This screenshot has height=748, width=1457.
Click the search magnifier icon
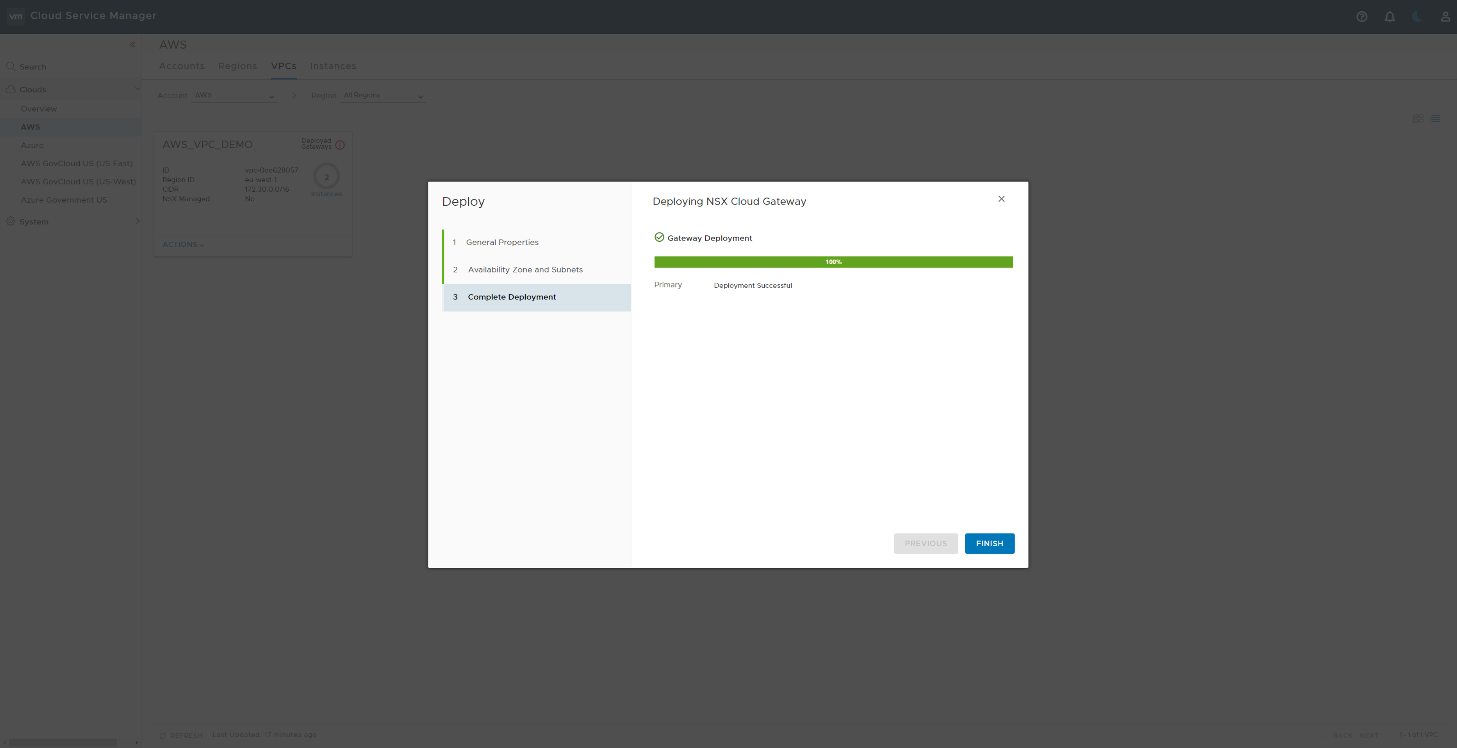[10, 66]
